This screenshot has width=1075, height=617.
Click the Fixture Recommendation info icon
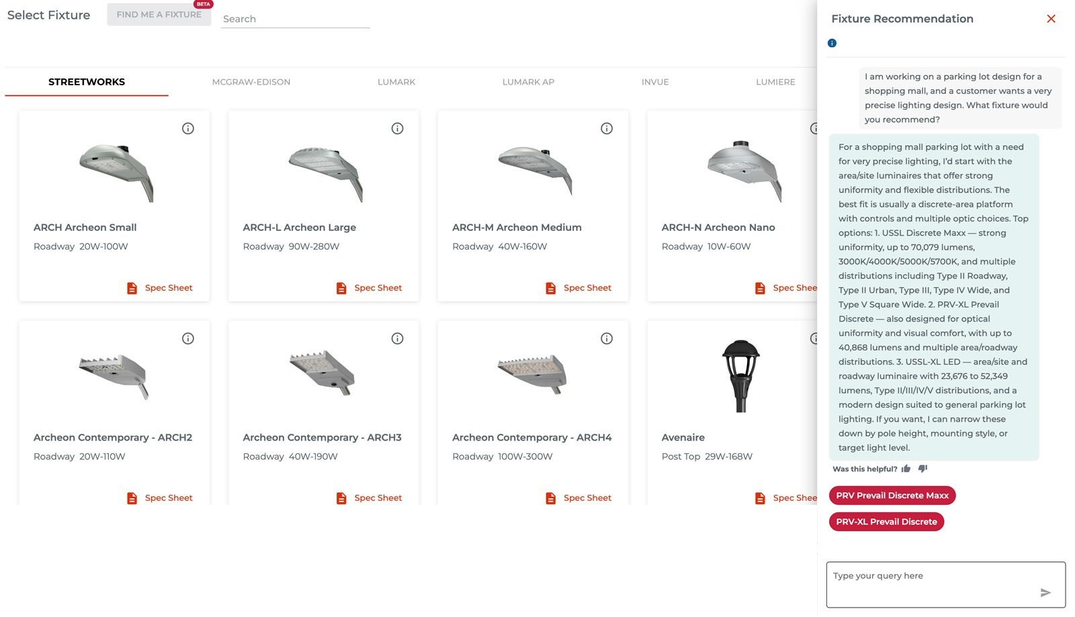(x=832, y=43)
